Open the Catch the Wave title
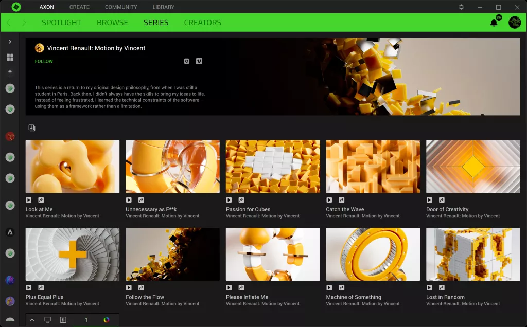This screenshot has height=327, width=527. 345,209
